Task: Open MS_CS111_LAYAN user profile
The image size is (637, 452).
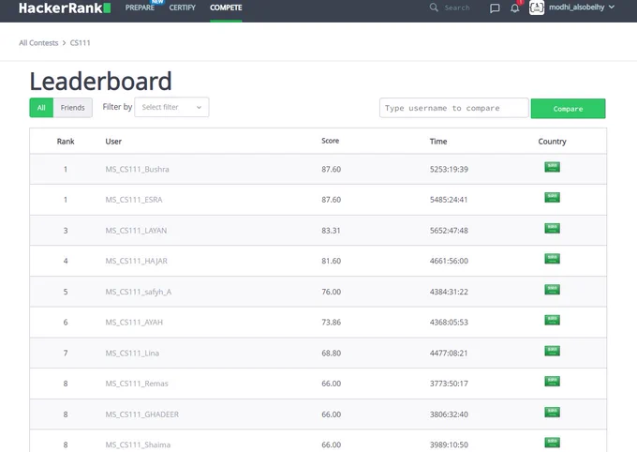Action: (x=136, y=231)
